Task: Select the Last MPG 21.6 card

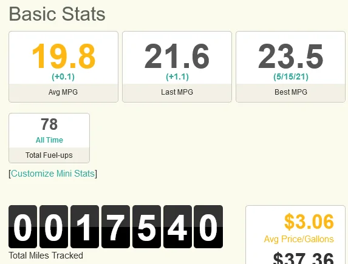Action: [x=177, y=67]
